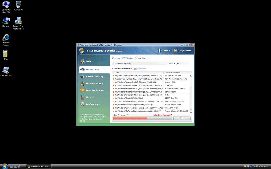This screenshot has height=169, width=271.
Task: Select the EICAR-Test-File infection row
Action: point(151,98)
